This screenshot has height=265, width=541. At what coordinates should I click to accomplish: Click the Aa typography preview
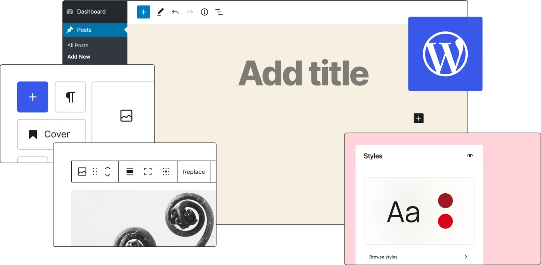(x=403, y=212)
